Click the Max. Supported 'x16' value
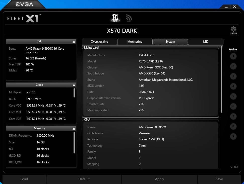This screenshot has height=184, width=244. tap(141, 110)
